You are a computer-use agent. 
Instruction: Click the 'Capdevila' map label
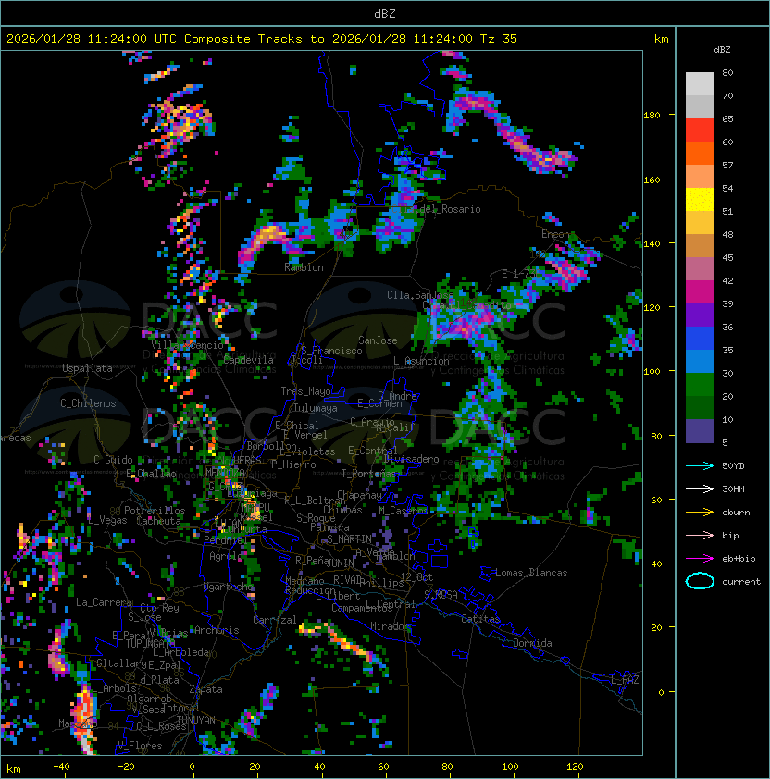[x=249, y=360]
